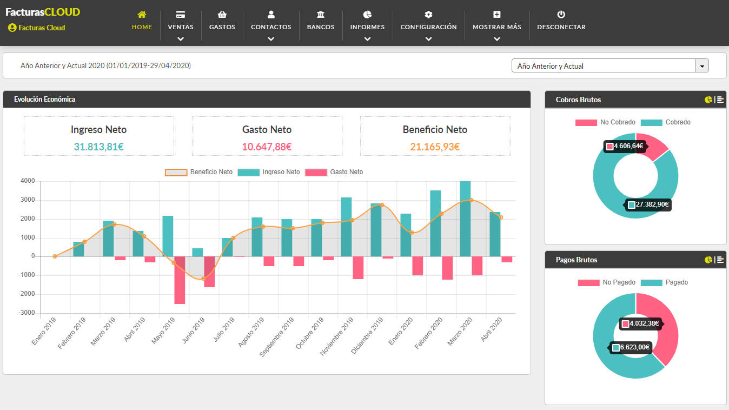Click the Desconectar power icon

(561, 15)
